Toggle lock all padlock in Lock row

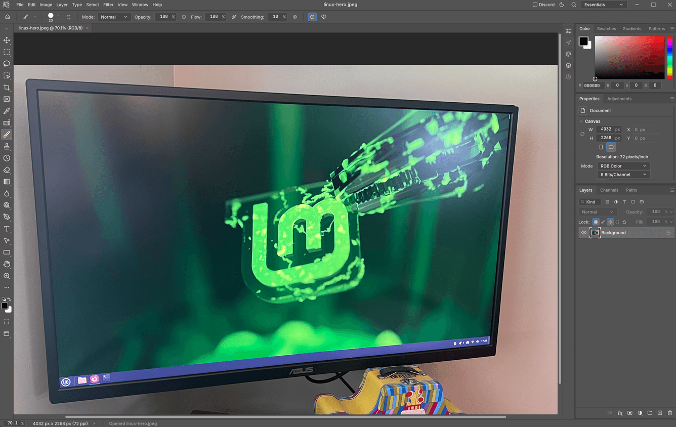click(624, 222)
